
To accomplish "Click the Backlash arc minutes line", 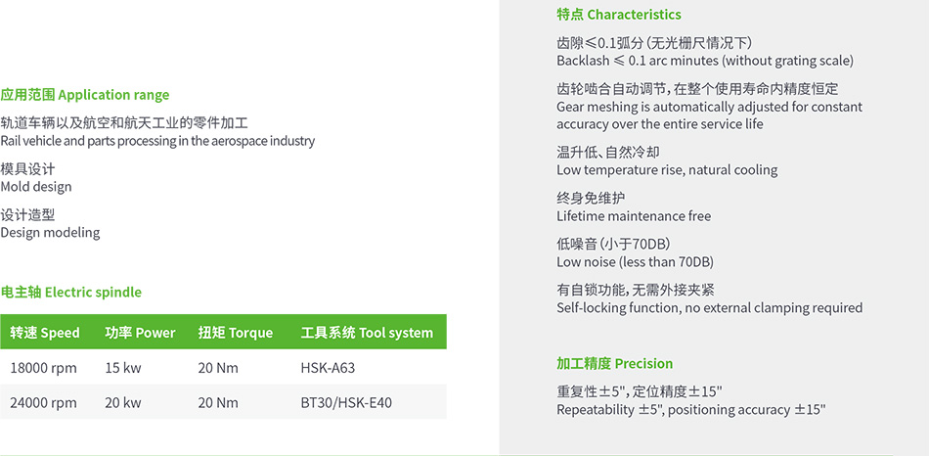I will point(705,61).
